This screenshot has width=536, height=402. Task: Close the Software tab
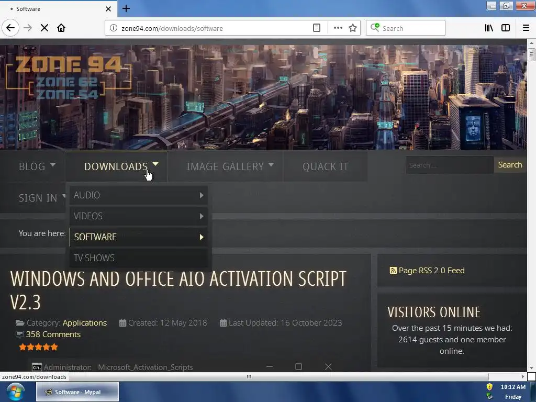(108, 9)
